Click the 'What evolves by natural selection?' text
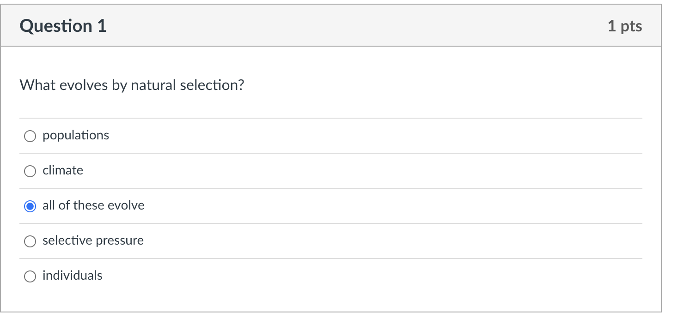This screenshot has height=324, width=696. point(132,85)
